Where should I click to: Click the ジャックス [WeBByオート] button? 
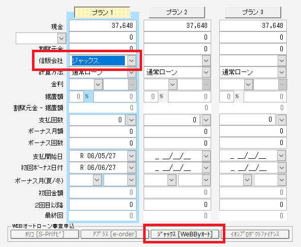[x=185, y=234]
